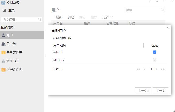Go to the last page with >> arrow
The image size is (175, 112).
163,69
